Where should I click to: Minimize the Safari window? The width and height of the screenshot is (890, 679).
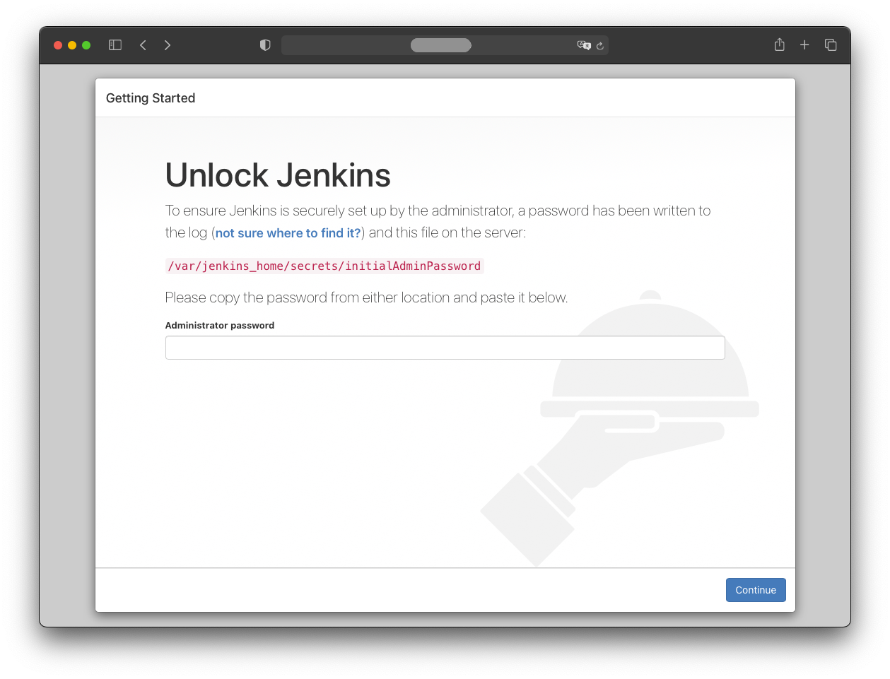(x=72, y=45)
